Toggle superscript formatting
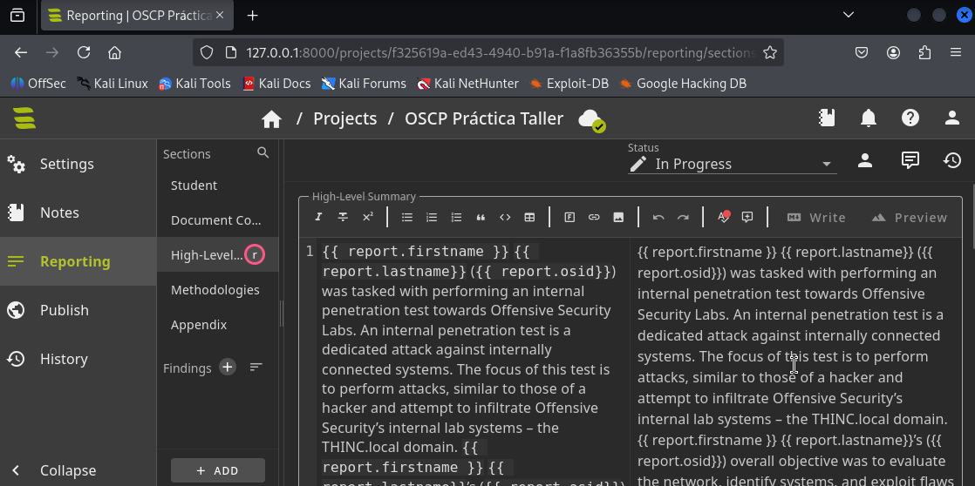The width and height of the screenshot is (975, 486). pyautogui.click(x=367, y=217)
